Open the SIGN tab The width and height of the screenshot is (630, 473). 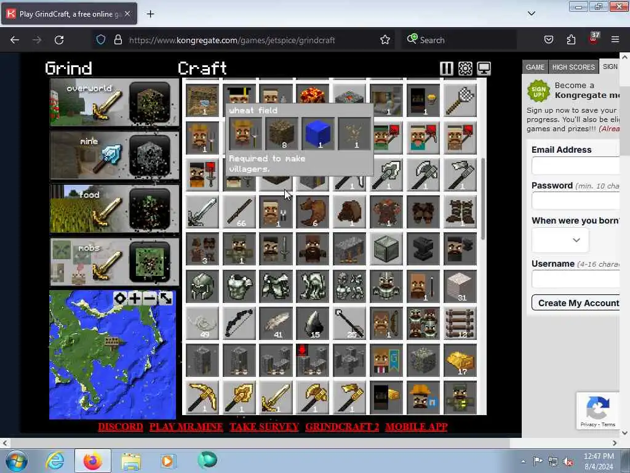pos(610,67)
